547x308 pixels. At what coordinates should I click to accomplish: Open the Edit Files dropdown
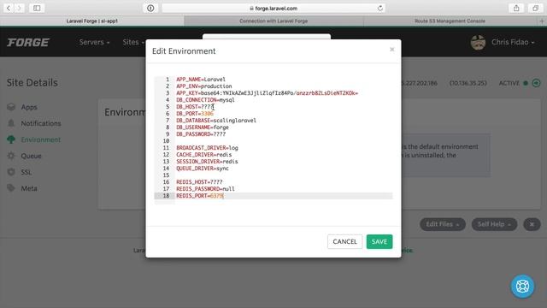pyautogui.click(x=443, y=224)
